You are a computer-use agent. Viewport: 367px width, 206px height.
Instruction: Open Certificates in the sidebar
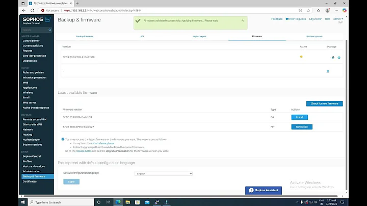click(30, 182)
